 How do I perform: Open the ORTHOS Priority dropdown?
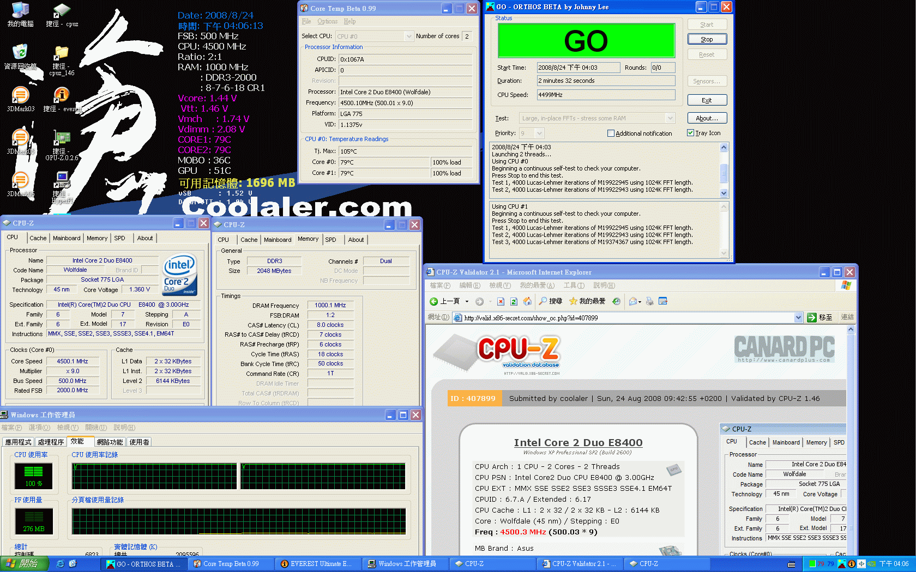pyautogui.click(x=539, y=133)
